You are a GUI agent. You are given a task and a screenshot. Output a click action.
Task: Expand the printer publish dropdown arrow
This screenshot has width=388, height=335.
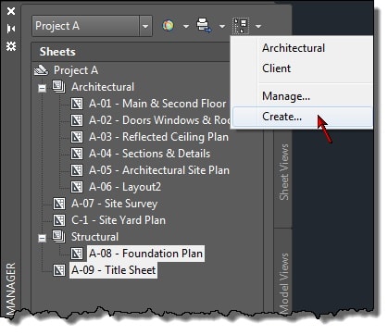coord(222,27)
